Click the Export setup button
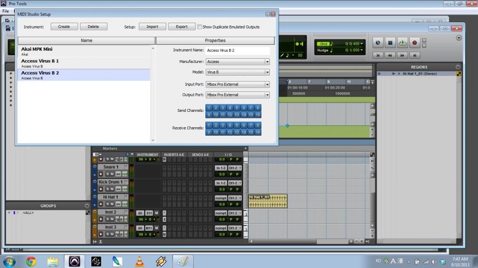The image size is (478, 268). [x=182, y=27]
